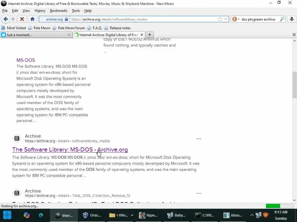Screen dimensions: 297x222
Task: Click the orange security shield tray icon
Action: tap(266, 215)
